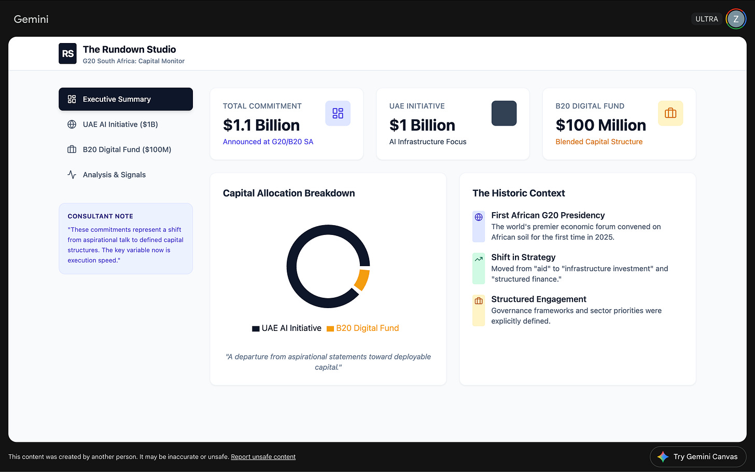Click the Structured Engagement title
This screenshot has width=755, height=472.
[539, 299]
